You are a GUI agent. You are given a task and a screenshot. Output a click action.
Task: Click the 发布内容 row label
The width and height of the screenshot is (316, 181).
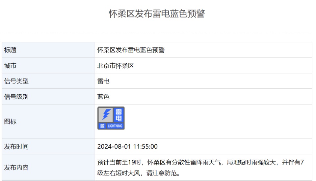[x=16, y=168]
